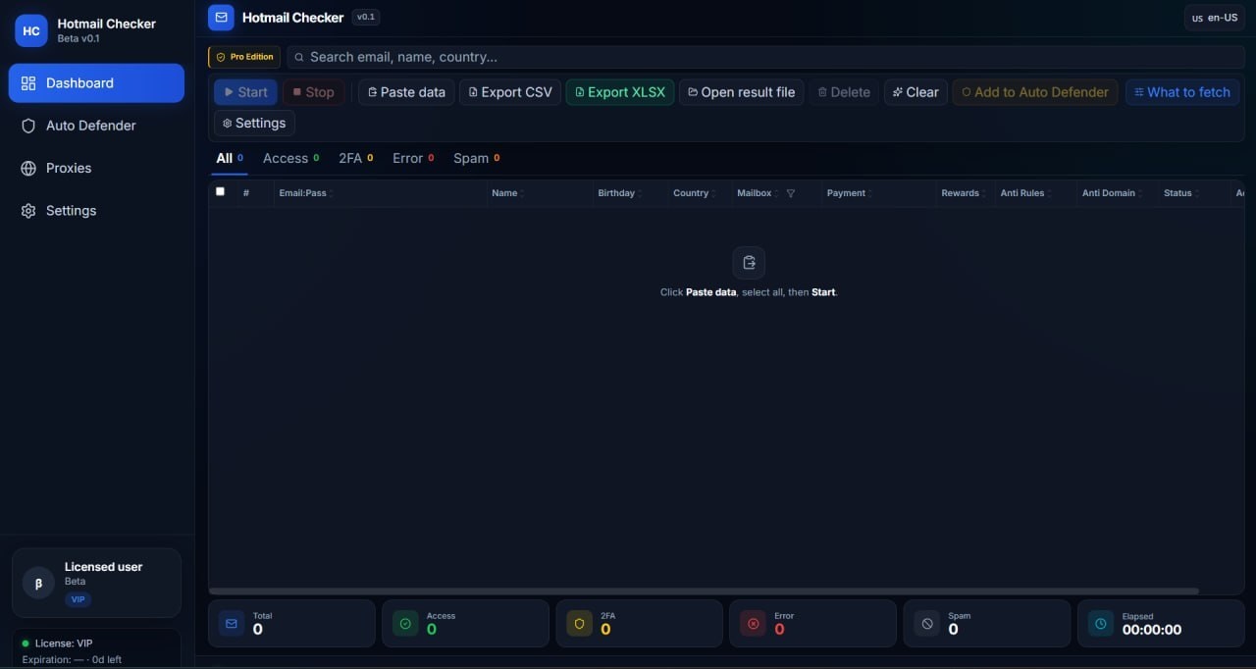The height and width of the screenshot is (669, 1256).
Task: Click the green Access checkmark icon
Action: point(405,623)
